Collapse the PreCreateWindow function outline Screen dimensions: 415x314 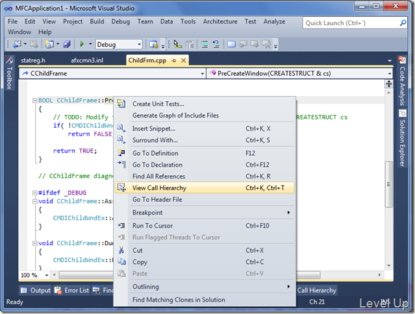coord(34,101)
